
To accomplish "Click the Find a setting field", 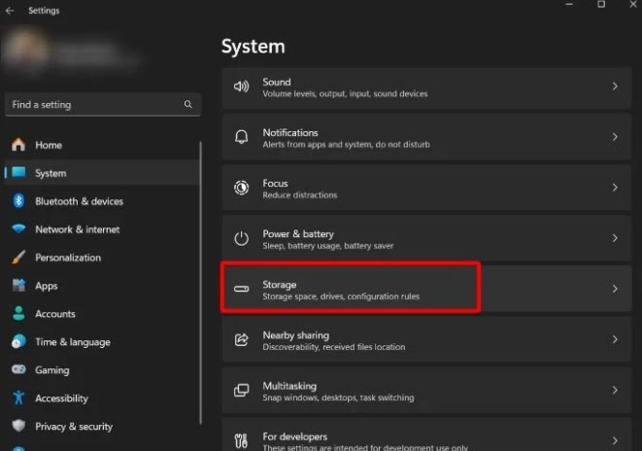I will tap(103, 104).
